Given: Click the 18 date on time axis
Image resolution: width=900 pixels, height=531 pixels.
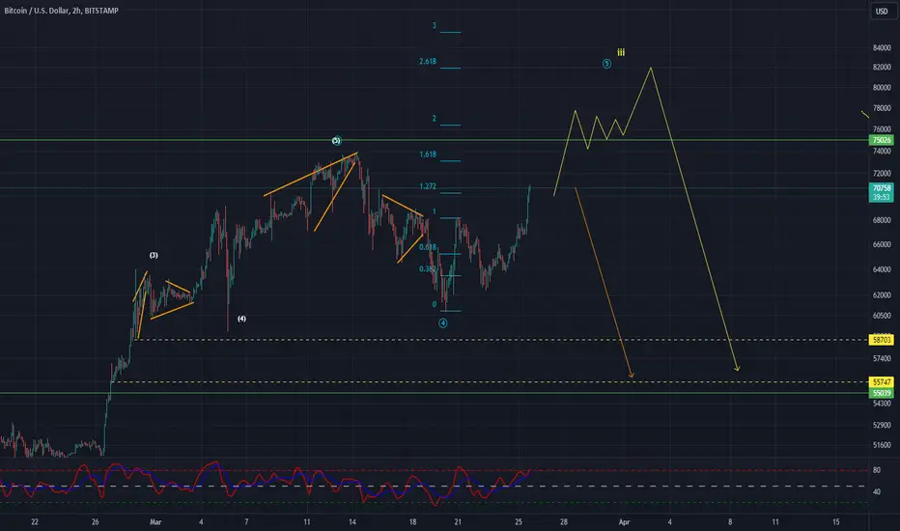Looking at the screenshot, I should pos(412,521).
